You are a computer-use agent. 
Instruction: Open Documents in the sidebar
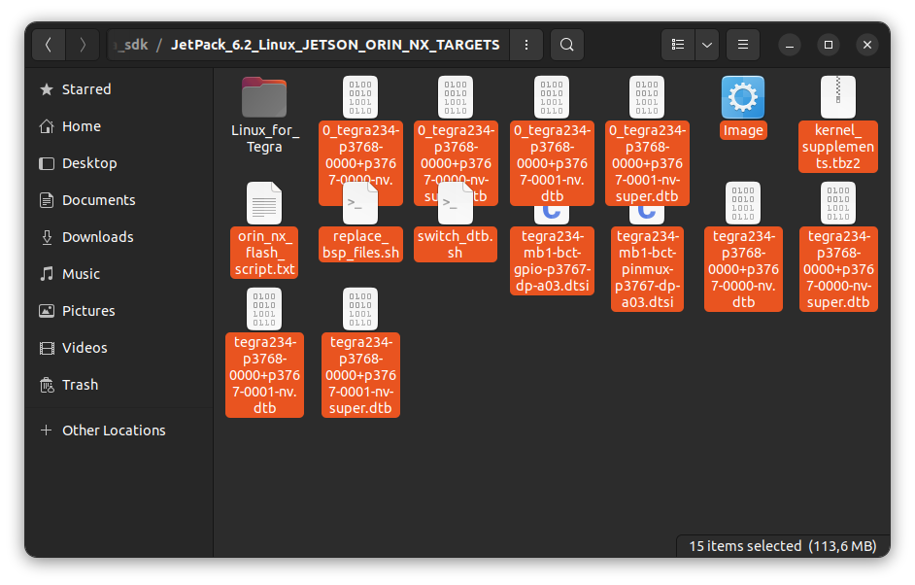coord(119,200)
